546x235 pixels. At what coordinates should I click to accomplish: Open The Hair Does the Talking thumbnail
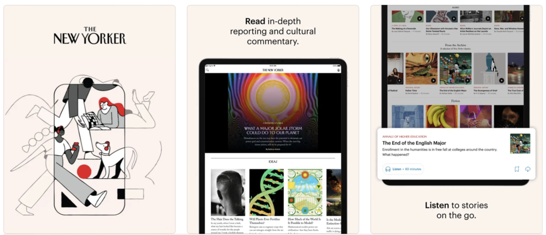tap(228, 192)
